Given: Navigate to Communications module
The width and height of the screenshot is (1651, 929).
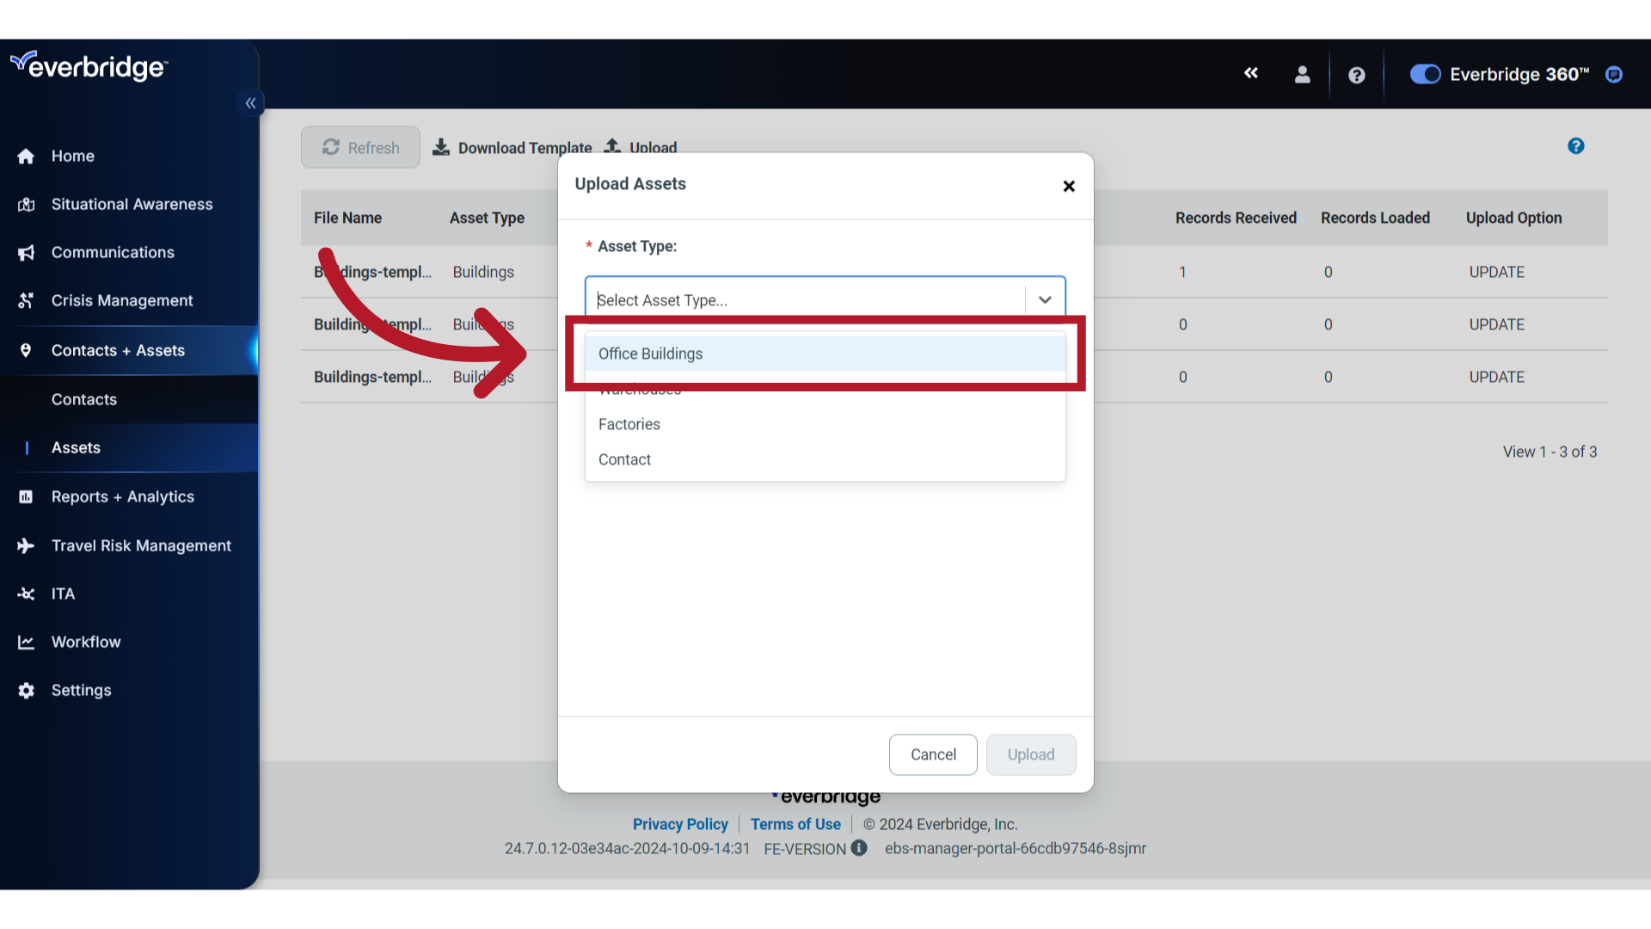Looking at the screenshot, I should click(113, 252).
